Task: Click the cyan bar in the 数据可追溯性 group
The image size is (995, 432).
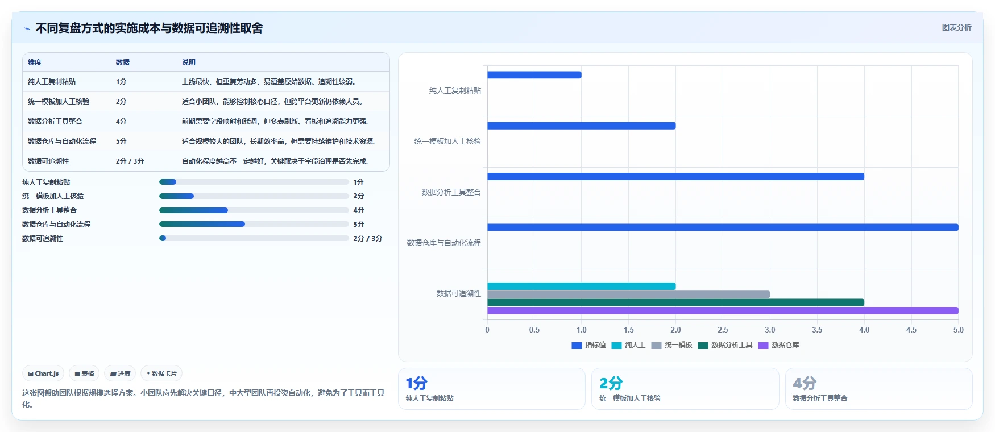Action: [x=581, y=286]
